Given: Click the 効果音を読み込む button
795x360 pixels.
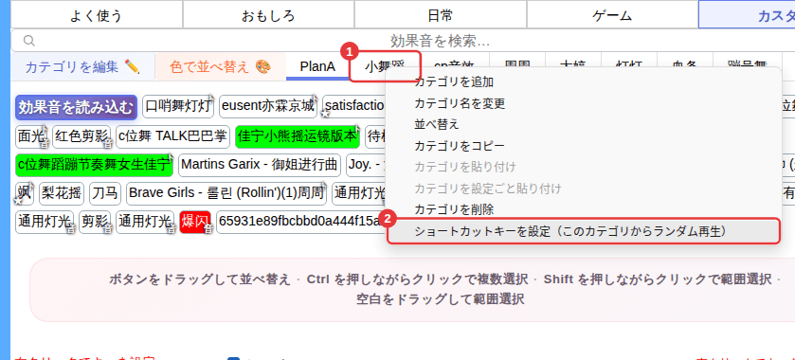Looking at the screenshot, I should (76, 107).
